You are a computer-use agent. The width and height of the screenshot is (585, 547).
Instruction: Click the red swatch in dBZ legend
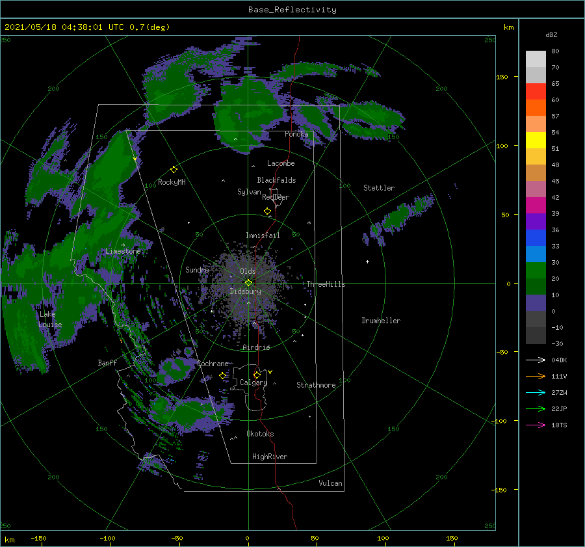click(536, 92)
